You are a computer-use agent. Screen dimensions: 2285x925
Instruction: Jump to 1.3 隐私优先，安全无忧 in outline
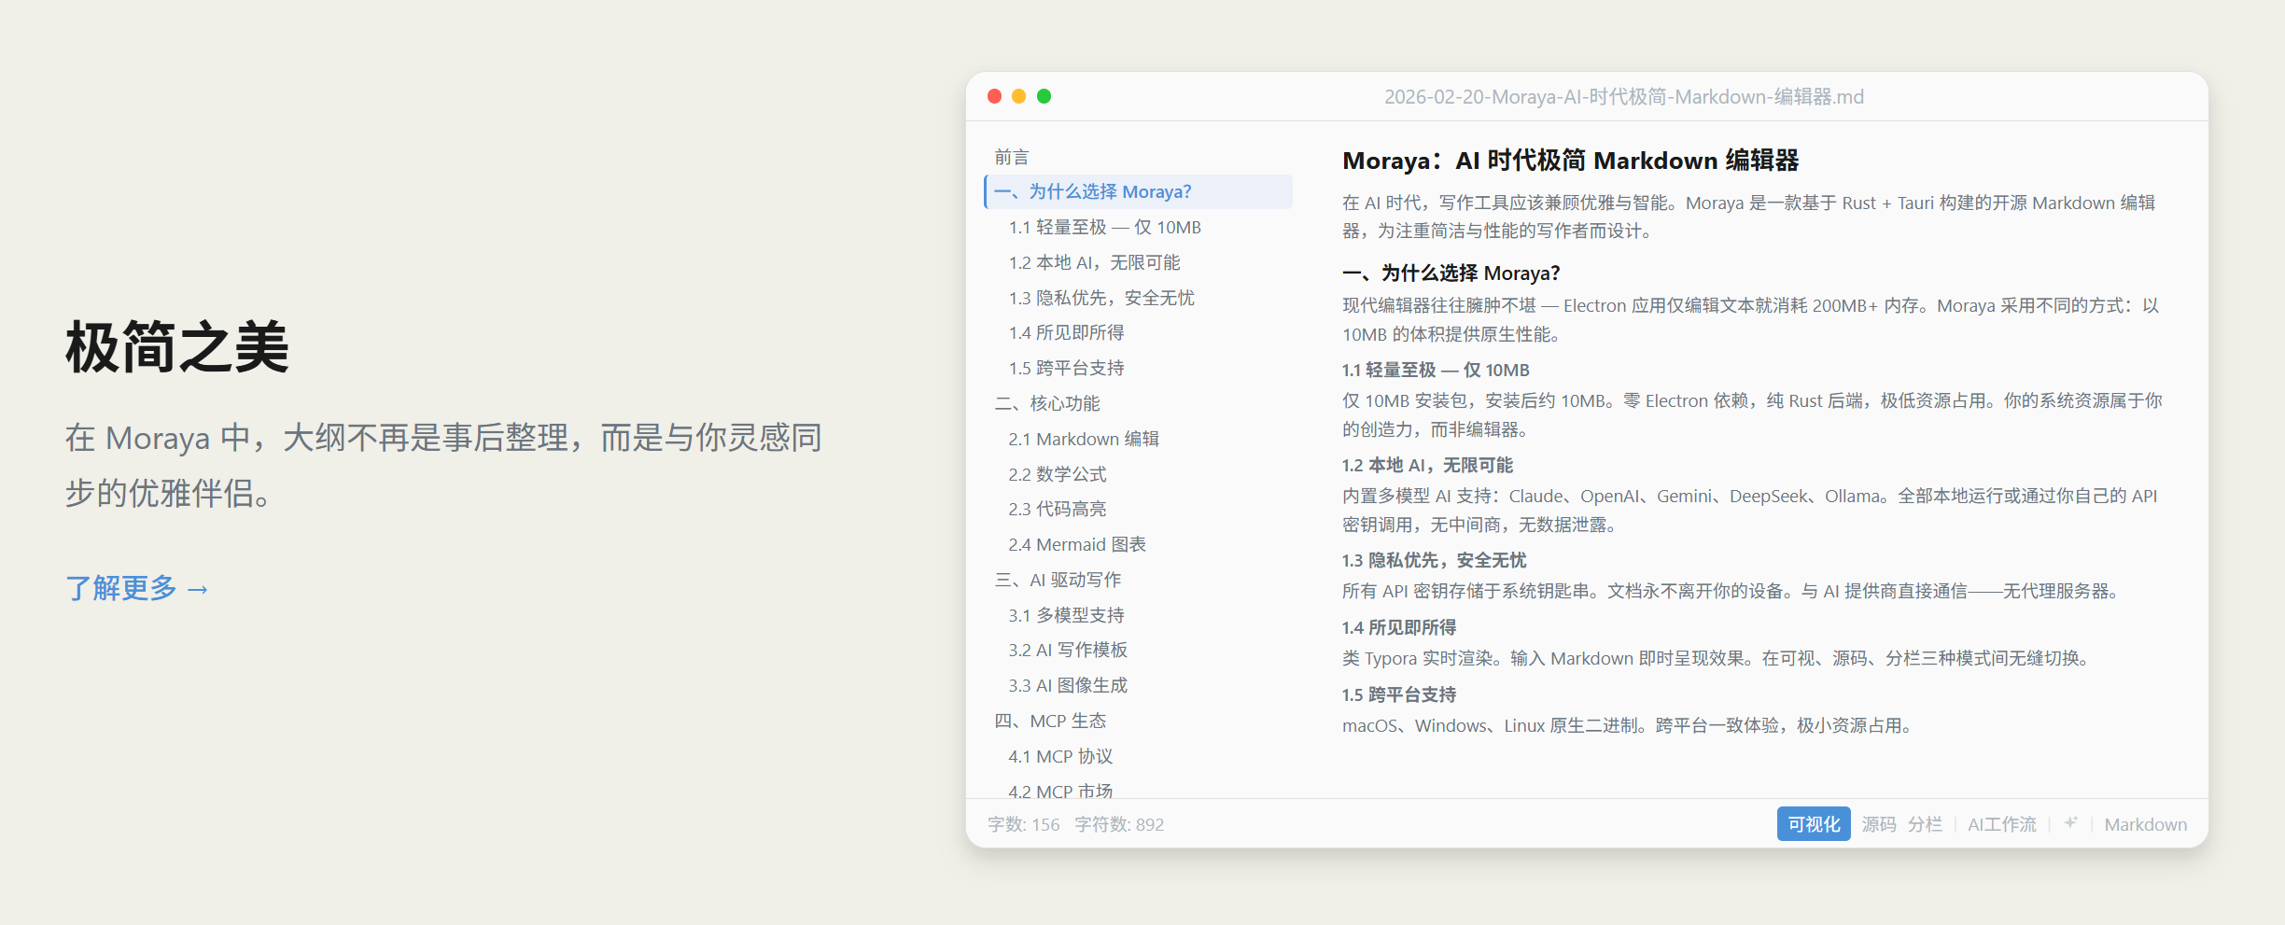click(1101, 298)
